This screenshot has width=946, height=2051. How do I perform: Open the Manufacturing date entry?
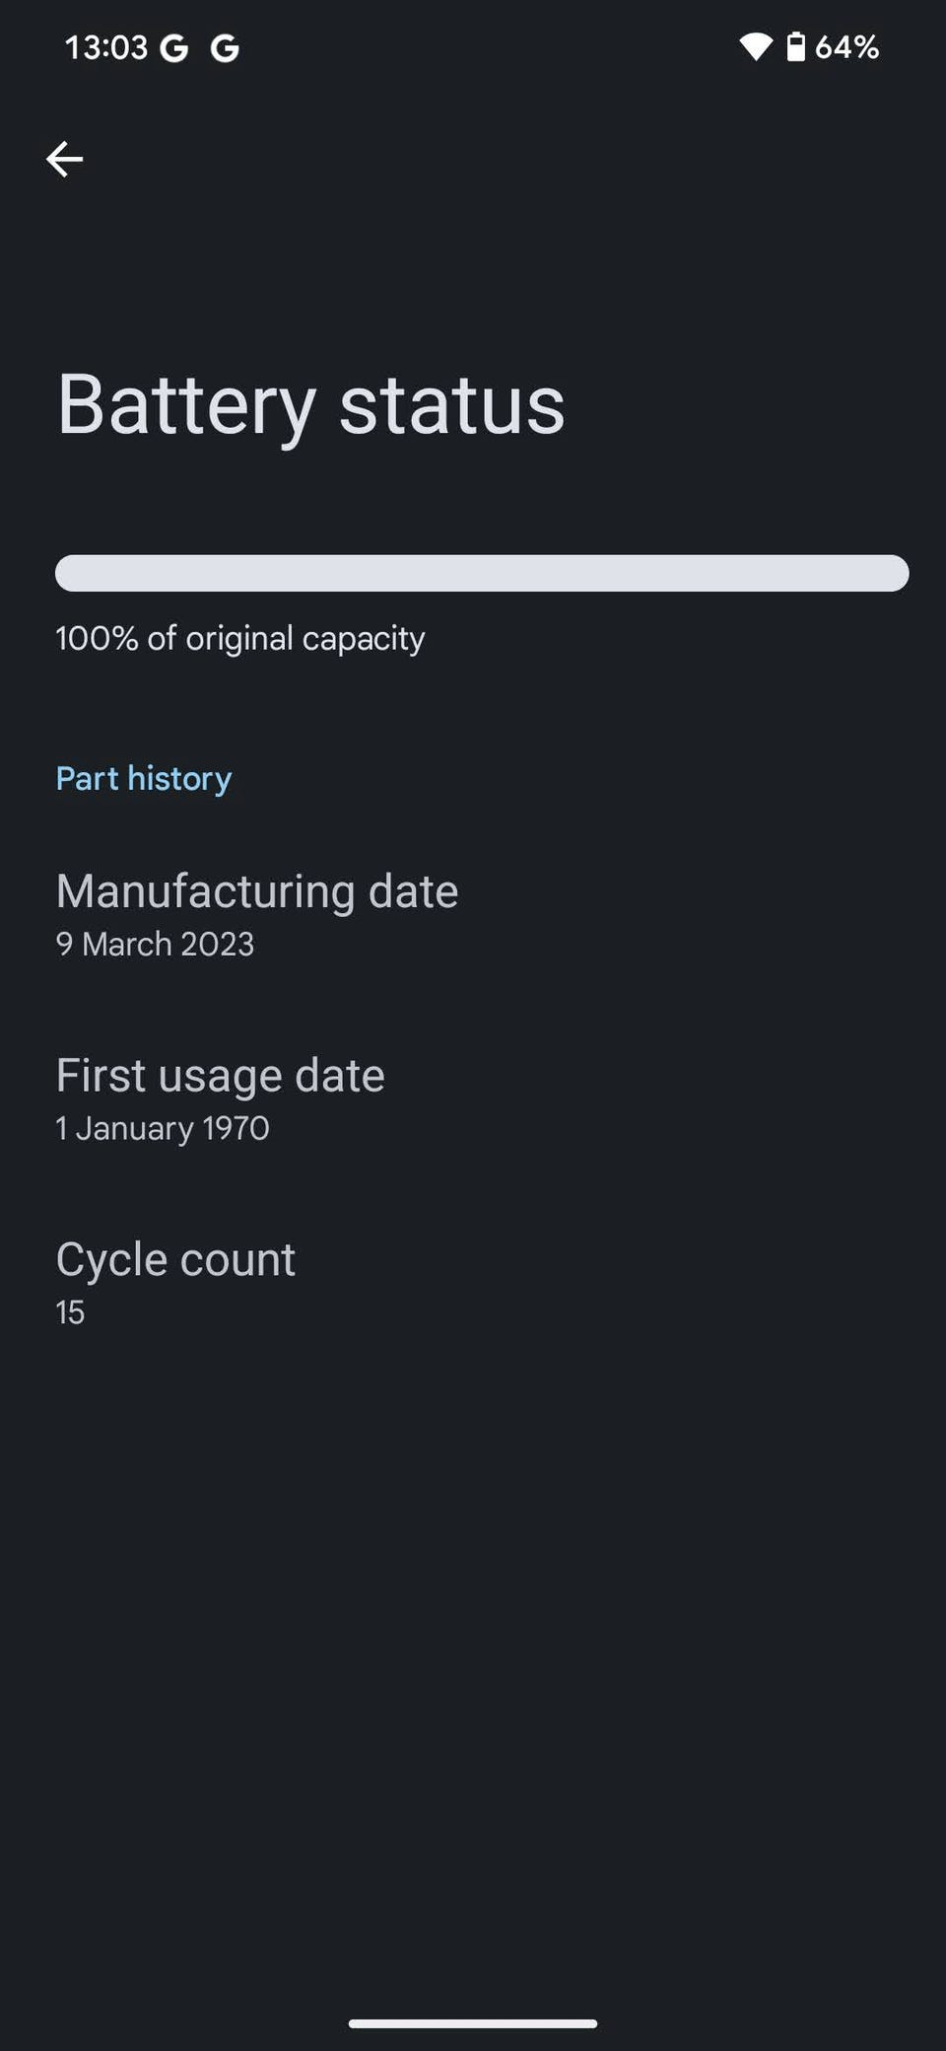pos(257,891)
